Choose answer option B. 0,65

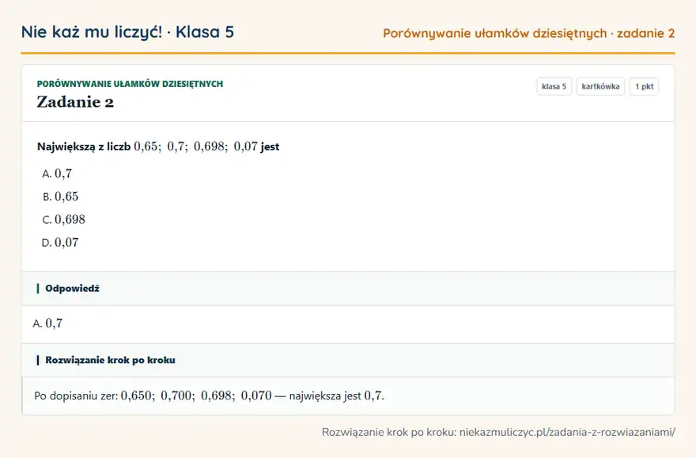coord(60,197)
